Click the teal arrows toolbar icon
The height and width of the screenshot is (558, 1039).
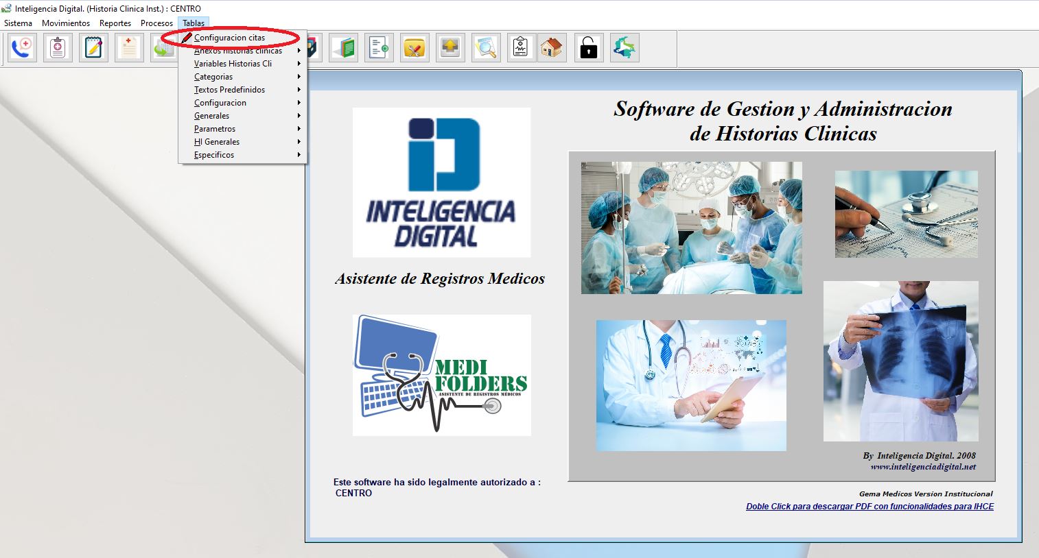pyautogui.click(x=624, y=48)
